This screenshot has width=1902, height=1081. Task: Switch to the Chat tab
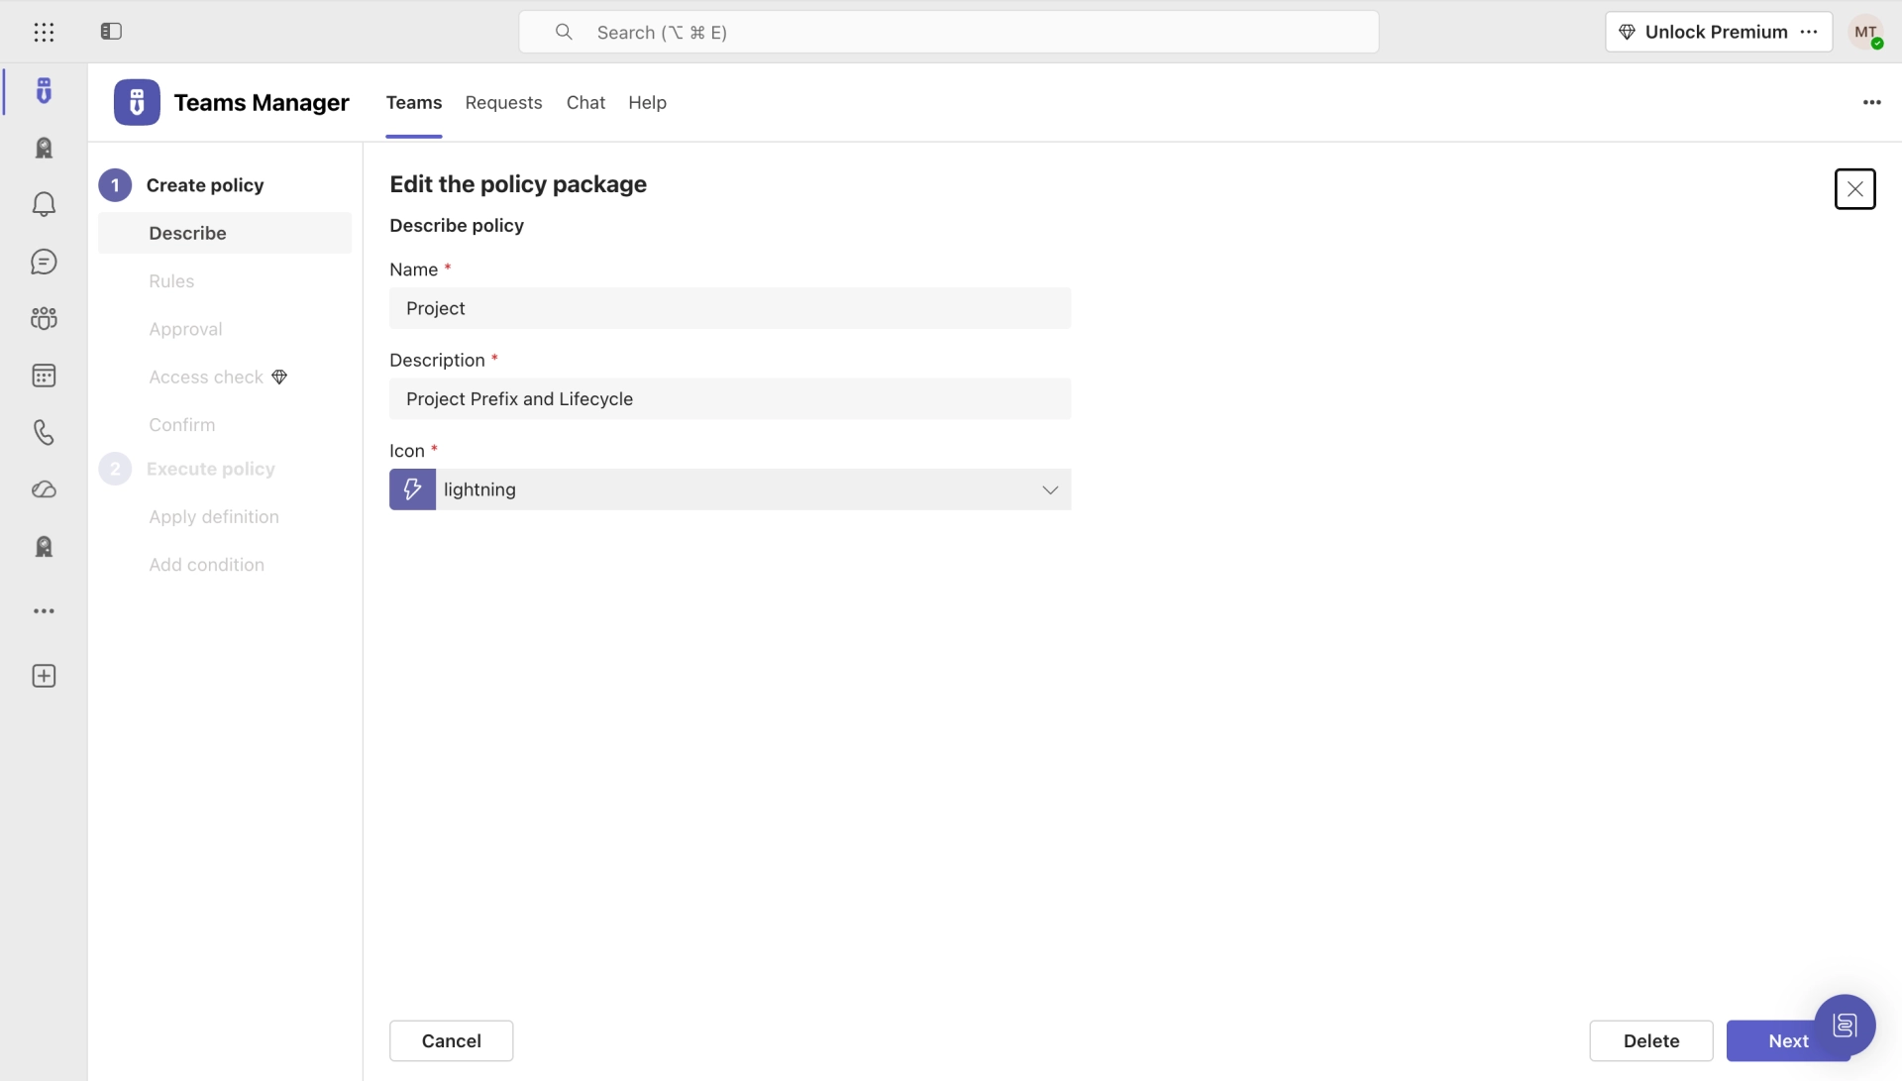pos(585,102)
